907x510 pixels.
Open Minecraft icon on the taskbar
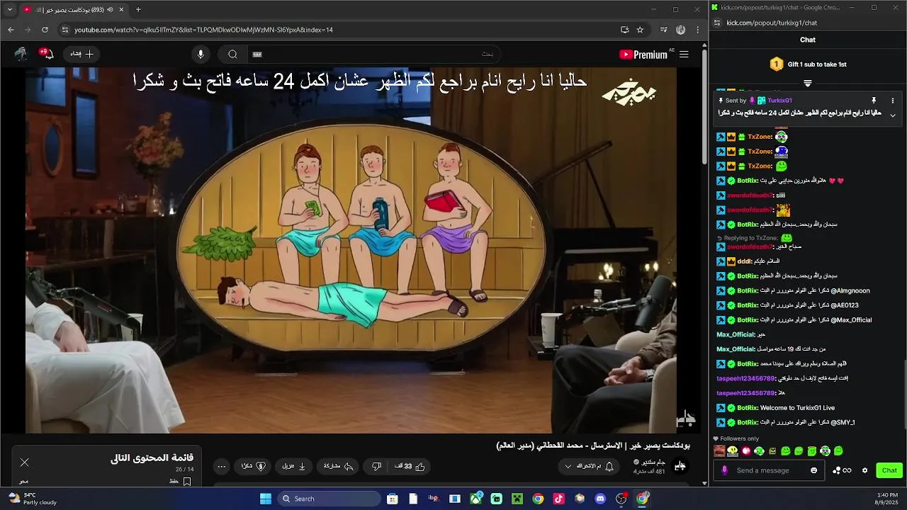[x=517, y=499]
